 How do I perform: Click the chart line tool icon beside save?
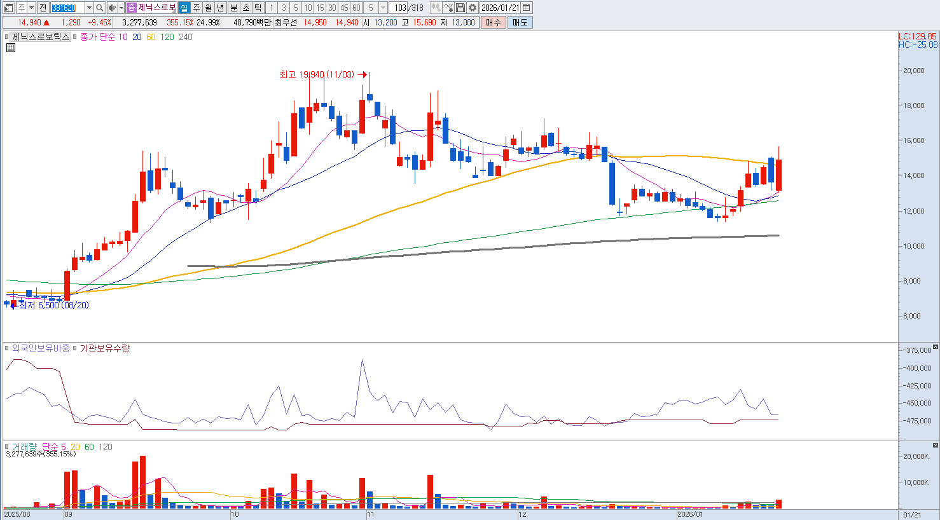tap(448, 8)
